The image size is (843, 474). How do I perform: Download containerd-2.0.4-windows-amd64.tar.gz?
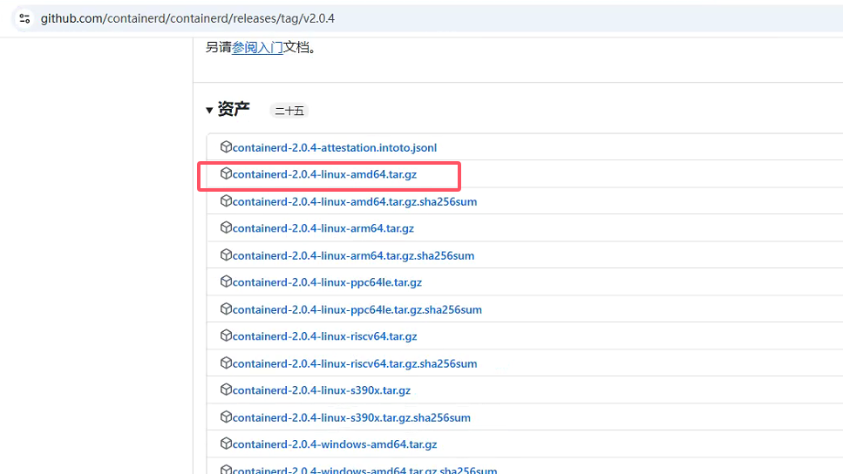(335, 444)
